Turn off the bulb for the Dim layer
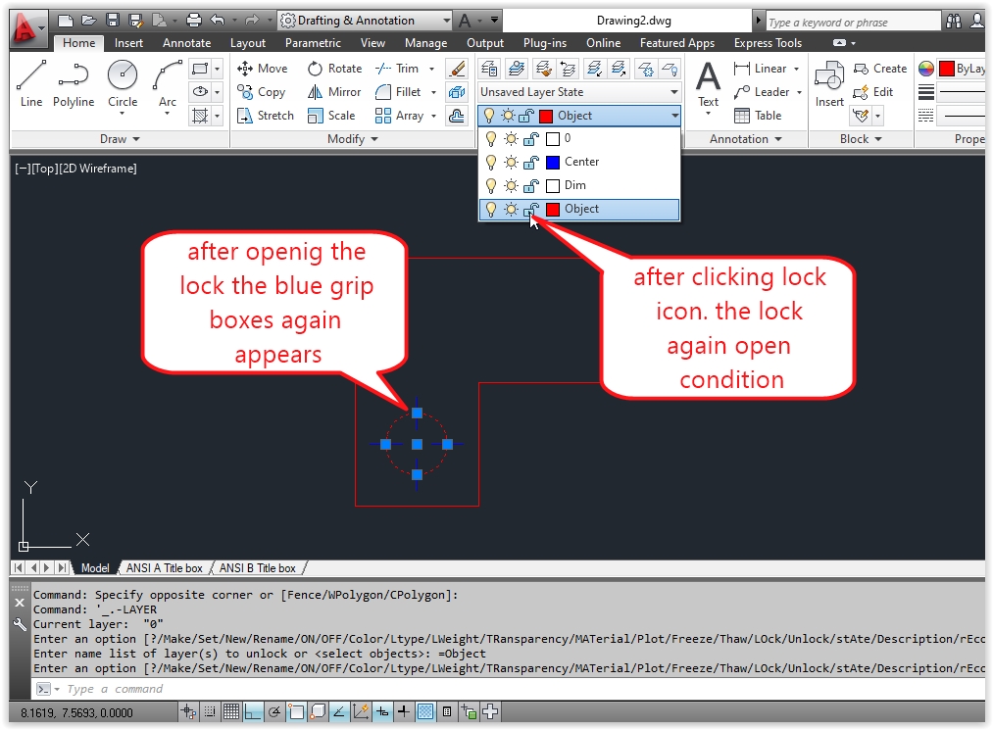Viewport: 993px width, 730px height. 491,185
